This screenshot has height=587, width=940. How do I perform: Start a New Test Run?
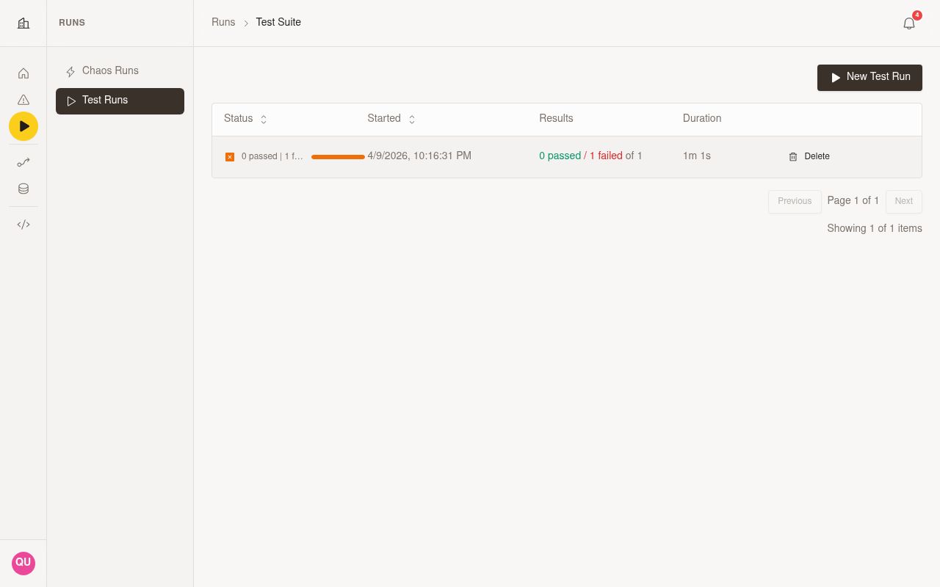point(869,78)
